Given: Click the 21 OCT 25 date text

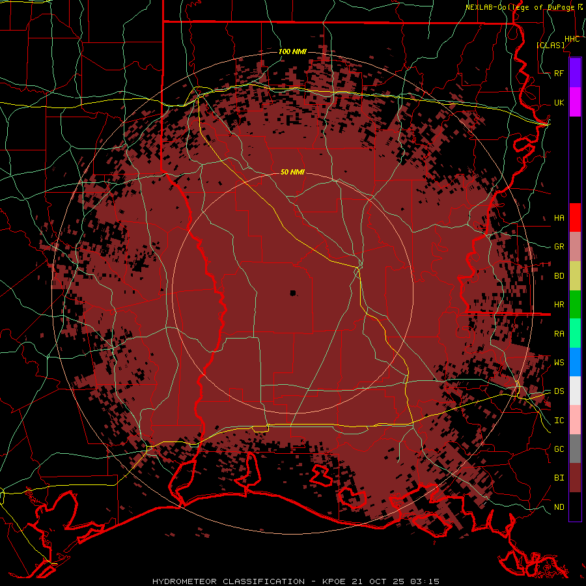Looking at the screenshot, I should pyautogui.click(x=378, y=581).
